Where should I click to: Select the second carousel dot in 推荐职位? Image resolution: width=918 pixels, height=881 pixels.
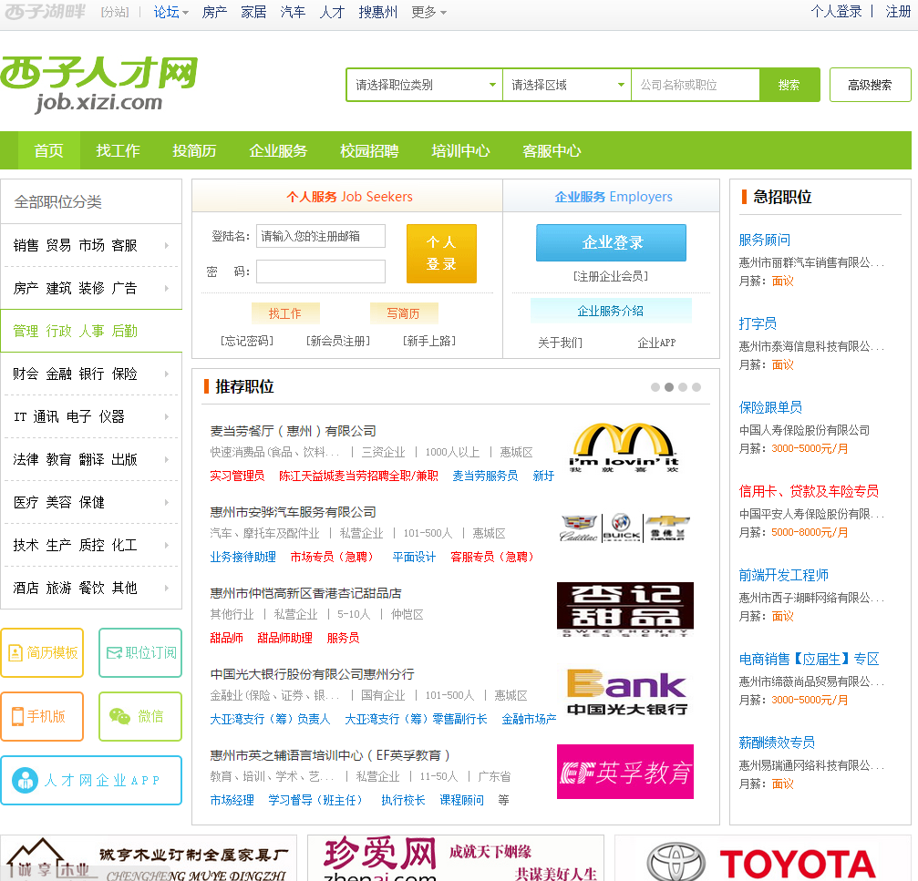[x=668, y=387]
